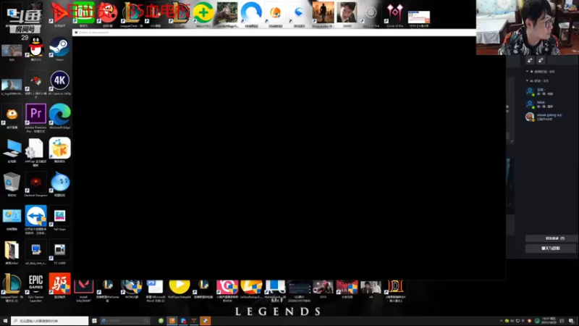
Task: Select the first online friend in the Steam list
Action: pyautogui.click(x=550, y=92)
